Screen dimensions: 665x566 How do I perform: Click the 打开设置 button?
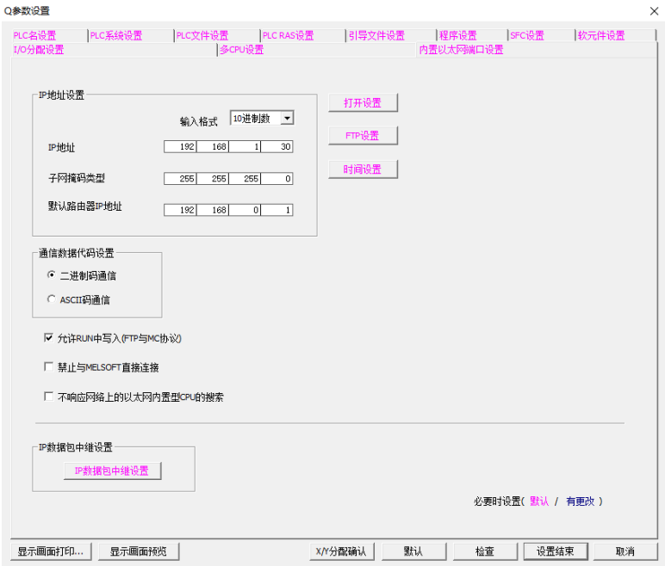363,103
